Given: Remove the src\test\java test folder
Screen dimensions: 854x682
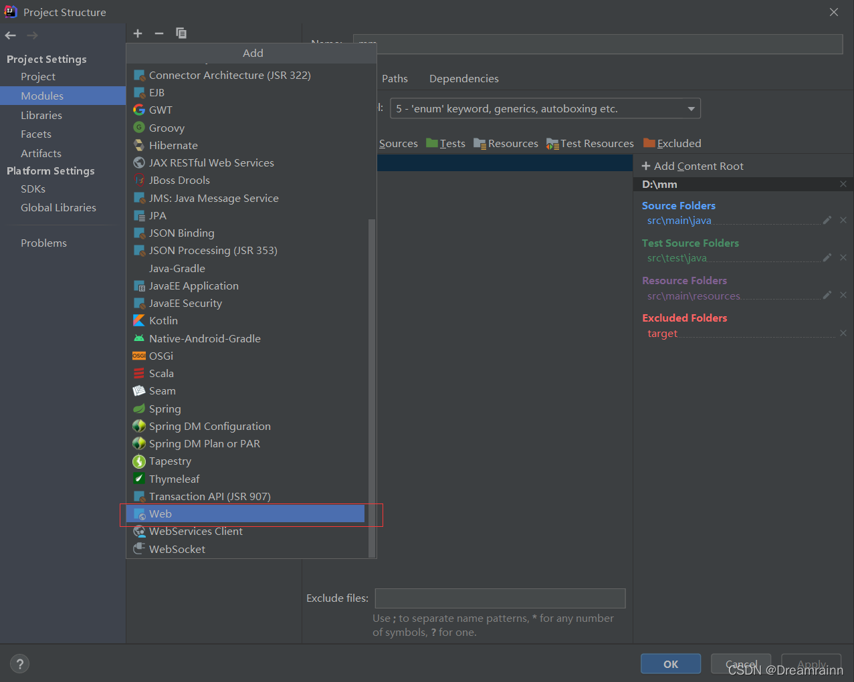Looking at the screenshot, I should pos(843,257).
